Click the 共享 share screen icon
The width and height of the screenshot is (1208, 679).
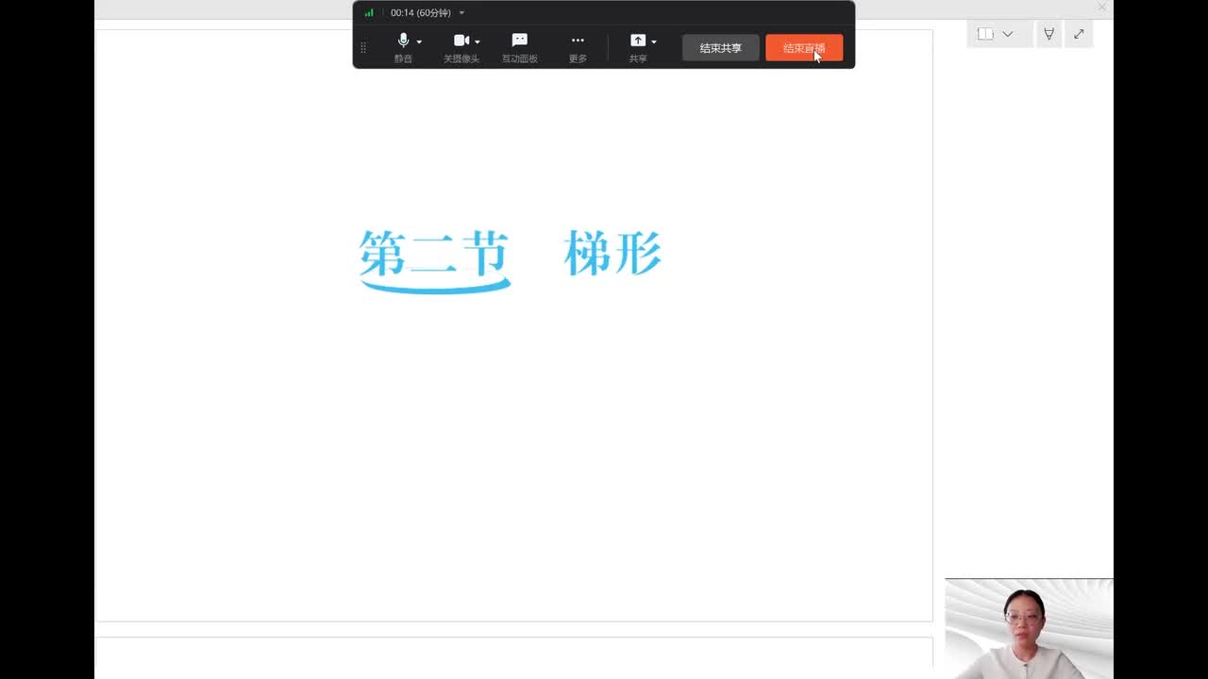pos(638,47)
